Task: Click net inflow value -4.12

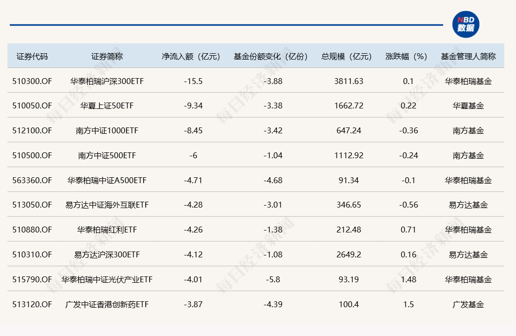Action: (x=193, y=255)
